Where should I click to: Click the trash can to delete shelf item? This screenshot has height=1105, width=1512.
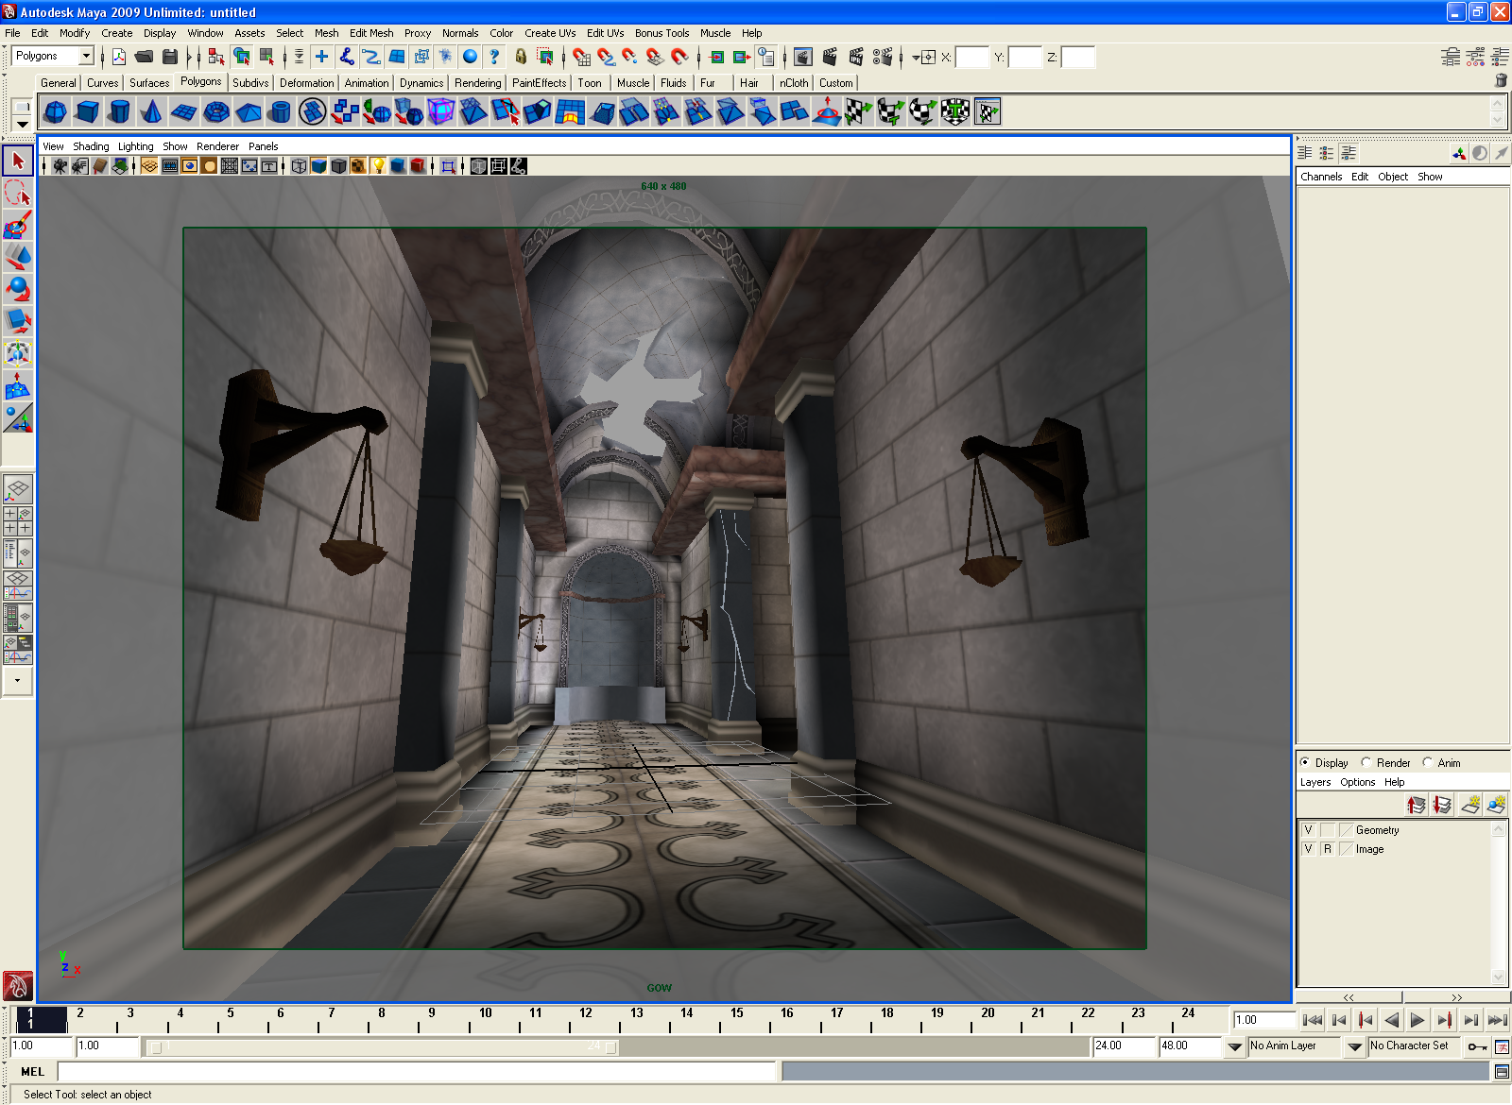point(1501,81)
